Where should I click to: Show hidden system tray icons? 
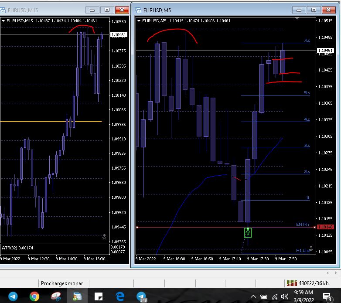click(x=253, y=296)
